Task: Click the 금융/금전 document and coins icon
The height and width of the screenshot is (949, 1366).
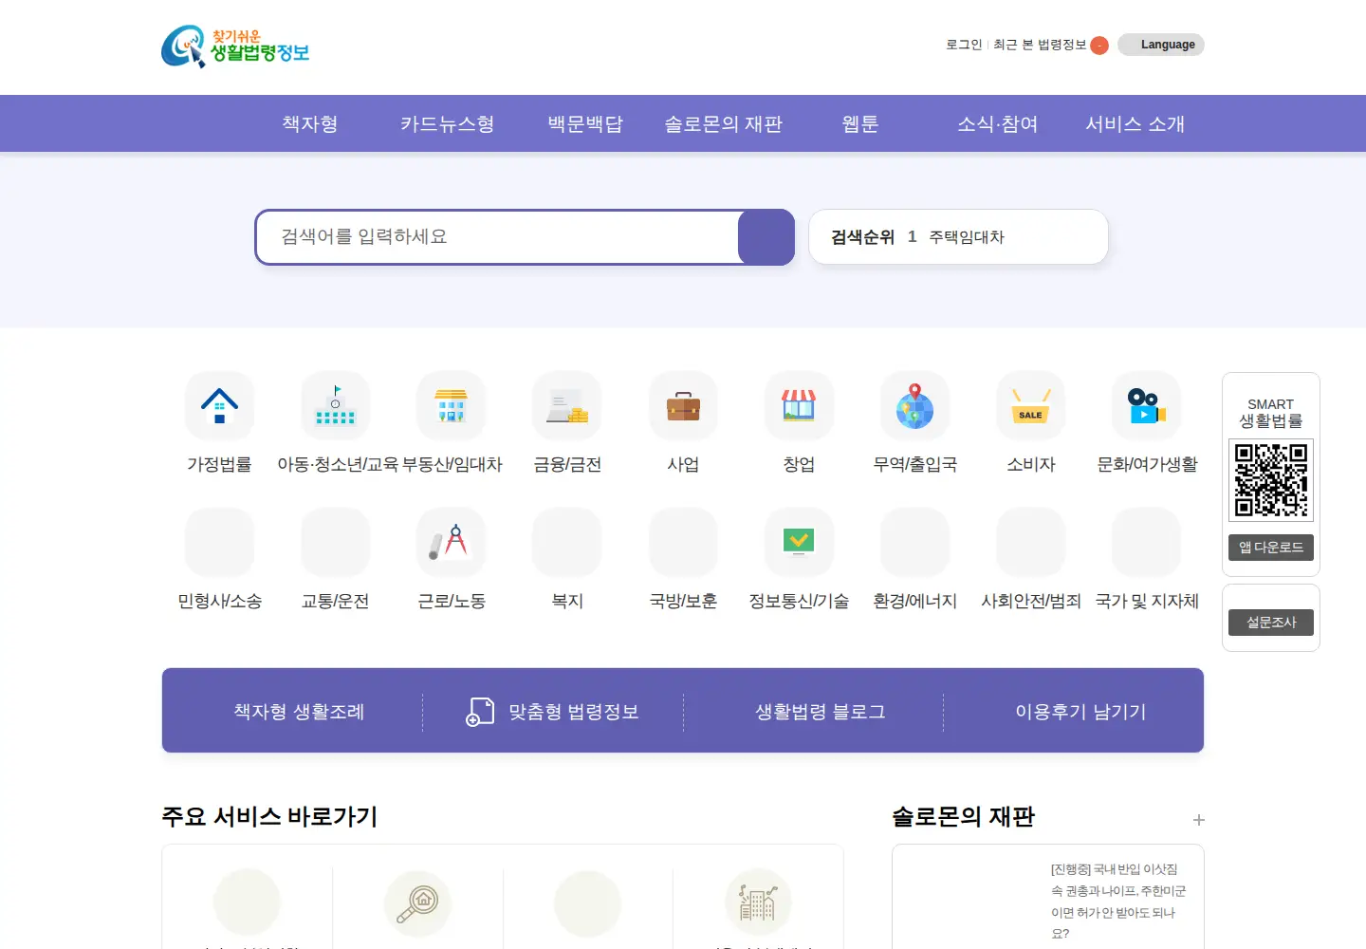Action: pos(567,405)
